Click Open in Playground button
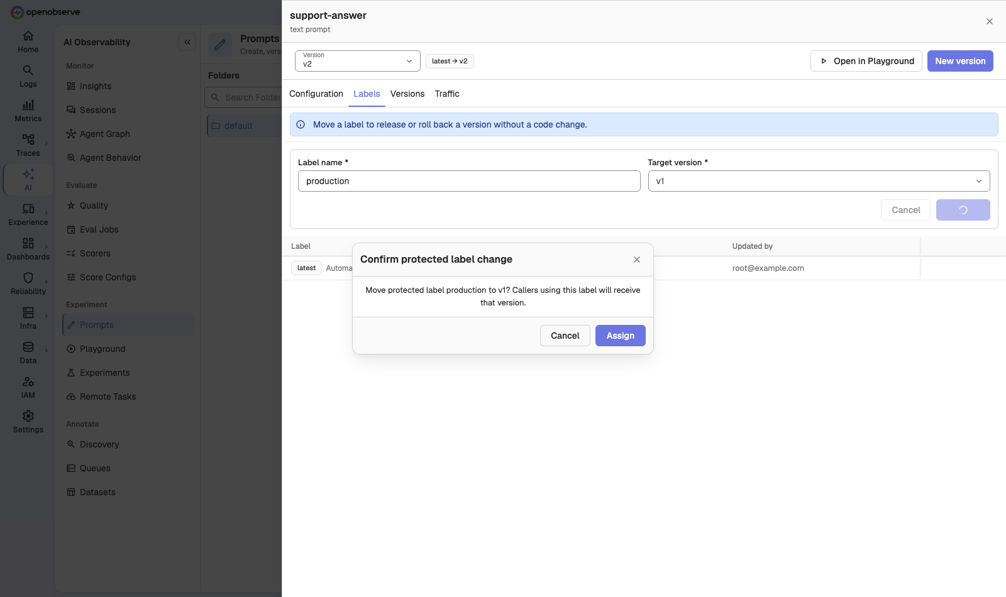This screenshot has width=1006, height=597. 866,61
